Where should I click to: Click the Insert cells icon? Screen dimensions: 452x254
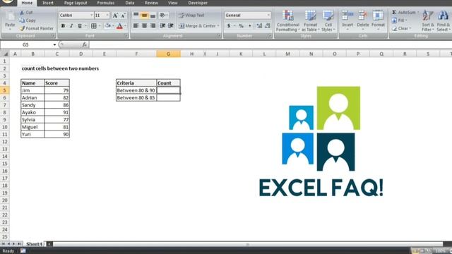[x=347, y=15]
